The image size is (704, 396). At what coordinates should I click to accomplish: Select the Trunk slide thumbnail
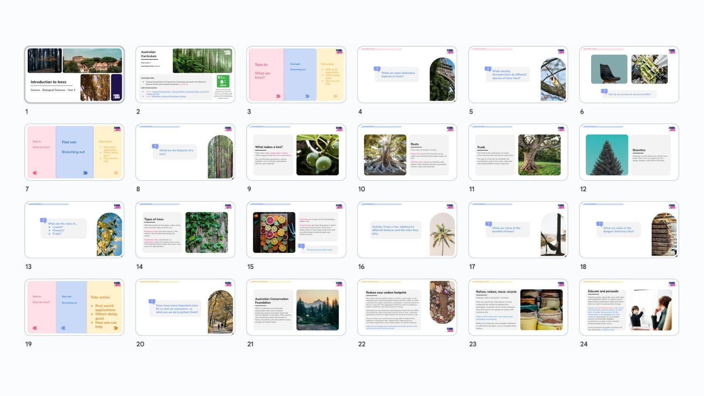(x=518, y=152)
